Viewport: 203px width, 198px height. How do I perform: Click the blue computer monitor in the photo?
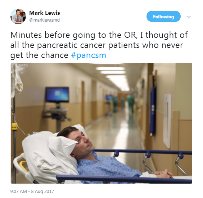click(57, 95)
